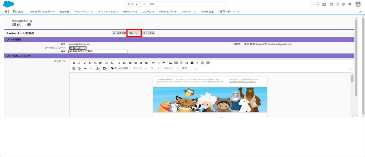
Task: Open the 諸花 一郎 tab dropdown chevron
Action: point(234,12)
